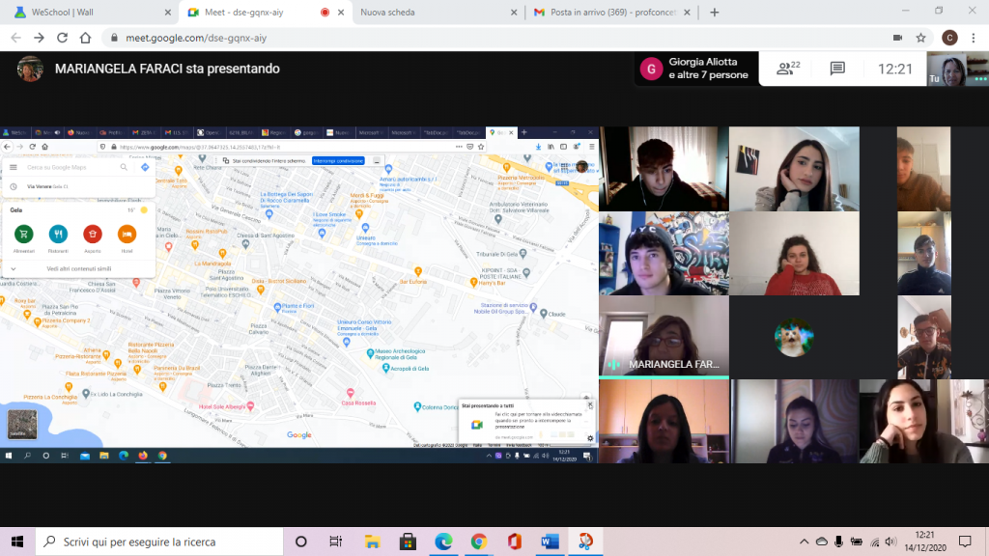Show hidden system tray icons chevron

tap(804, 542)
